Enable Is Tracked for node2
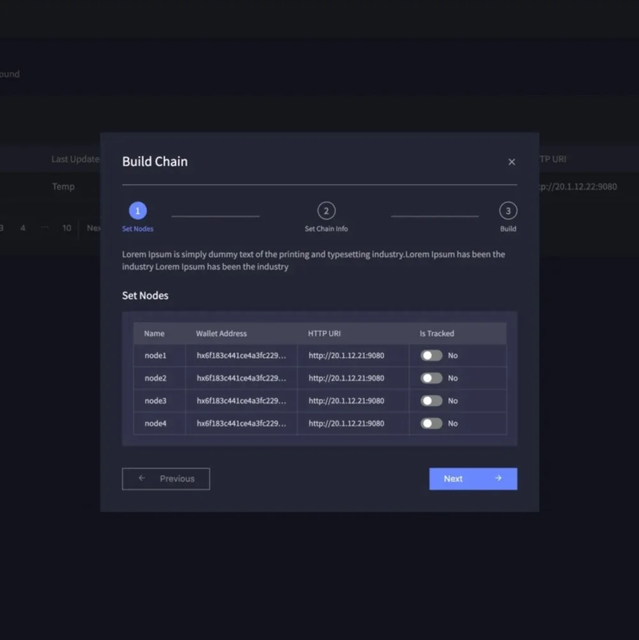Screen dimensions: 639x640 pos(431,378)
